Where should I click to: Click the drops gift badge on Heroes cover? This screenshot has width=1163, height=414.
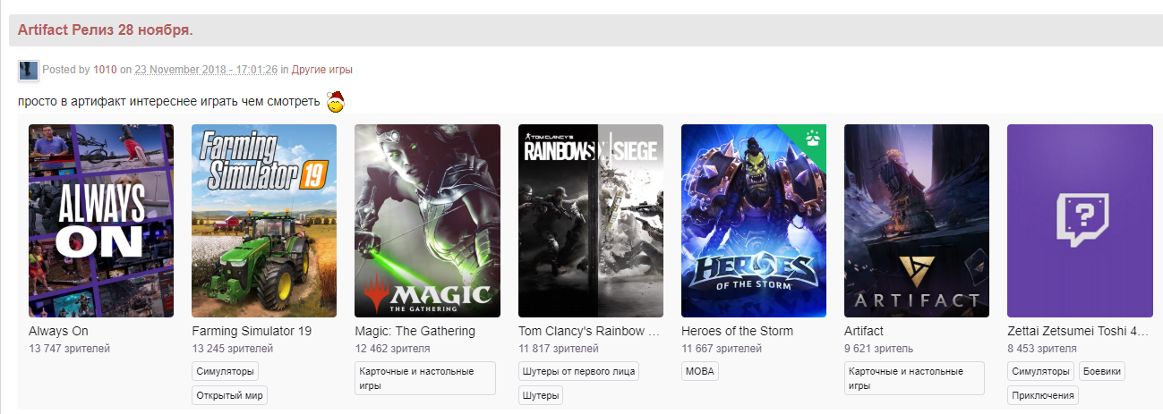coord(813,138)
